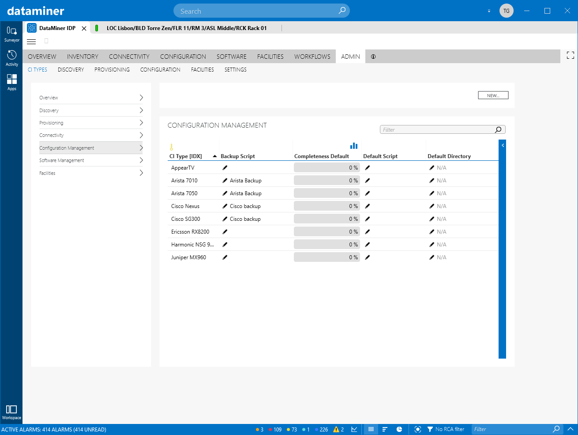
Task: Switch to the SOFTWARE tab
Action: (x=232, y=57)
